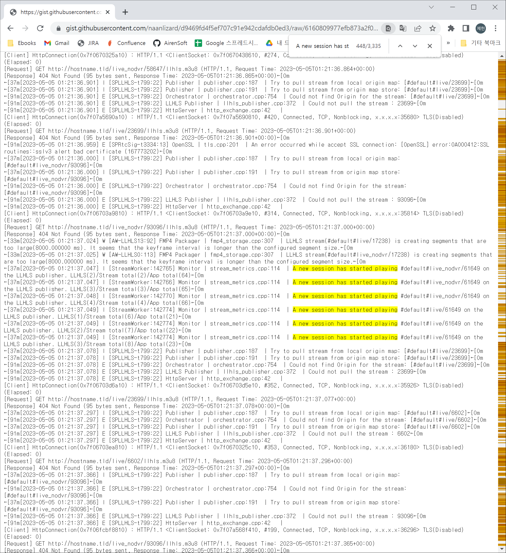The image size is (506, 553).
Task: Close the find-in-page bar
Action: coord(430,46)
